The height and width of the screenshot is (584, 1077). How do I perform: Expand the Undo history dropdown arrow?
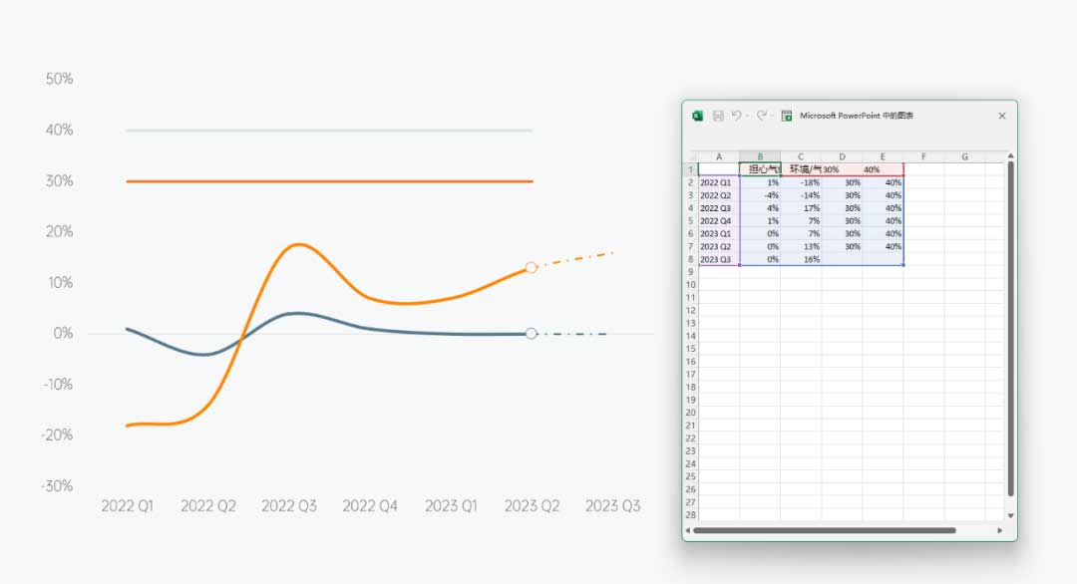(747, 116)
